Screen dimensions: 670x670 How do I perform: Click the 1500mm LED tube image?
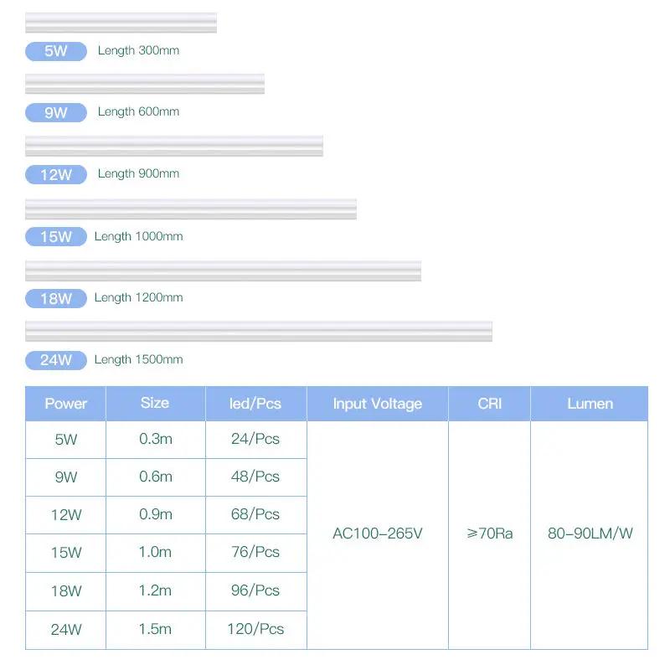pyautogui.click(x=259, y=331)
